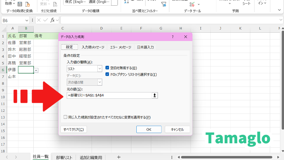Screen dimensions: 284x160
Task: Click the add new sheet plus icon
Action: [x=119, y=157]
